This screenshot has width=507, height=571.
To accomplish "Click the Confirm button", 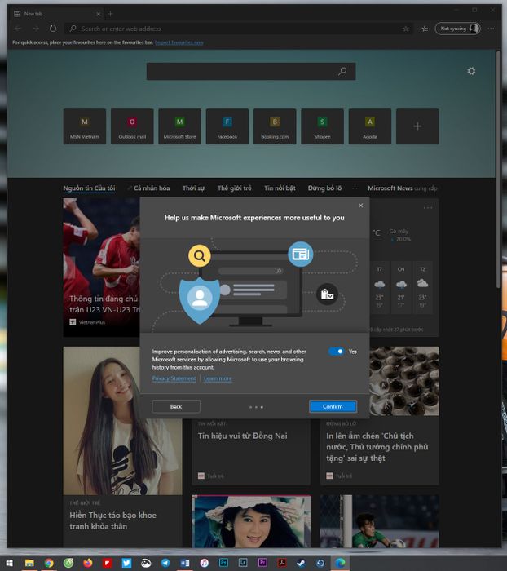I will pos(333,406).
